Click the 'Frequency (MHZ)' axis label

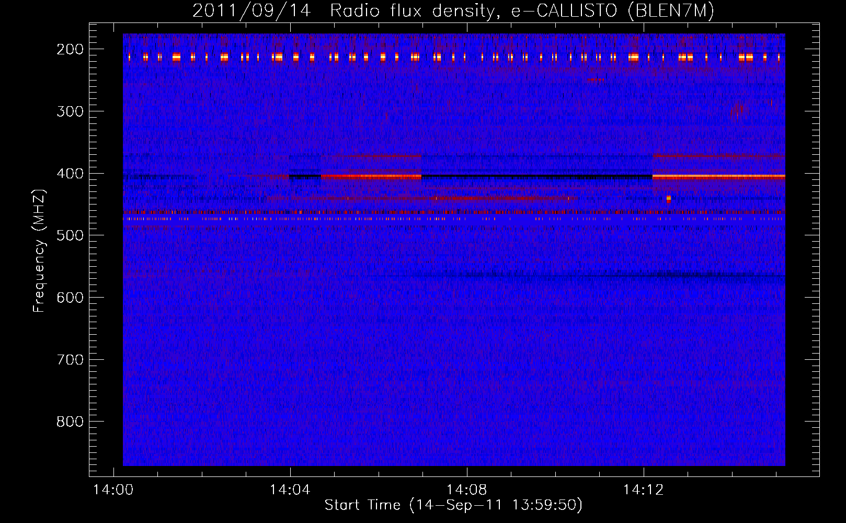39,251
